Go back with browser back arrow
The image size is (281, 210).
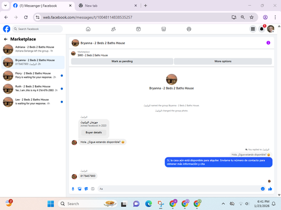pos(6,17)
